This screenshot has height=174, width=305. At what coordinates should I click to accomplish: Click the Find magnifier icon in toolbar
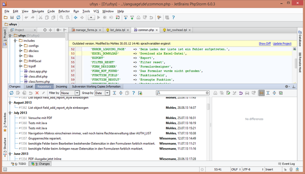(61, 18)
